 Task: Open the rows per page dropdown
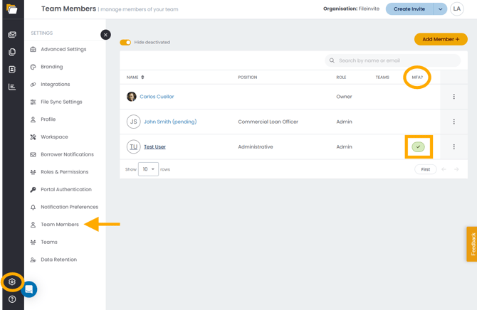pyautogui.click(x=148, y=169)
